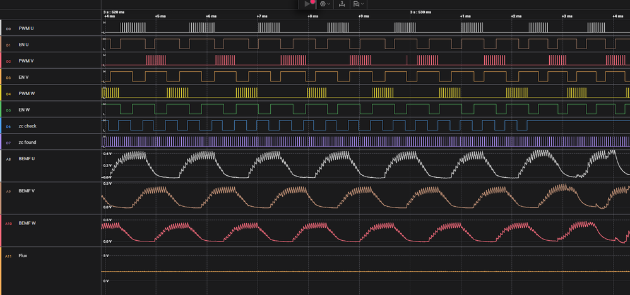
Task: Click the +1 ms time ruler mark
Action: tap(465, 16)
